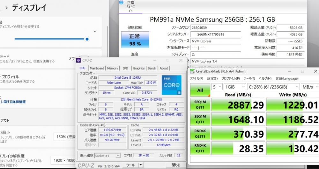The width and height of the screenshot is (319, 169).
Task: Click the blue disk status orb in CrystalDiskInfo
Action: click(121, 3)
